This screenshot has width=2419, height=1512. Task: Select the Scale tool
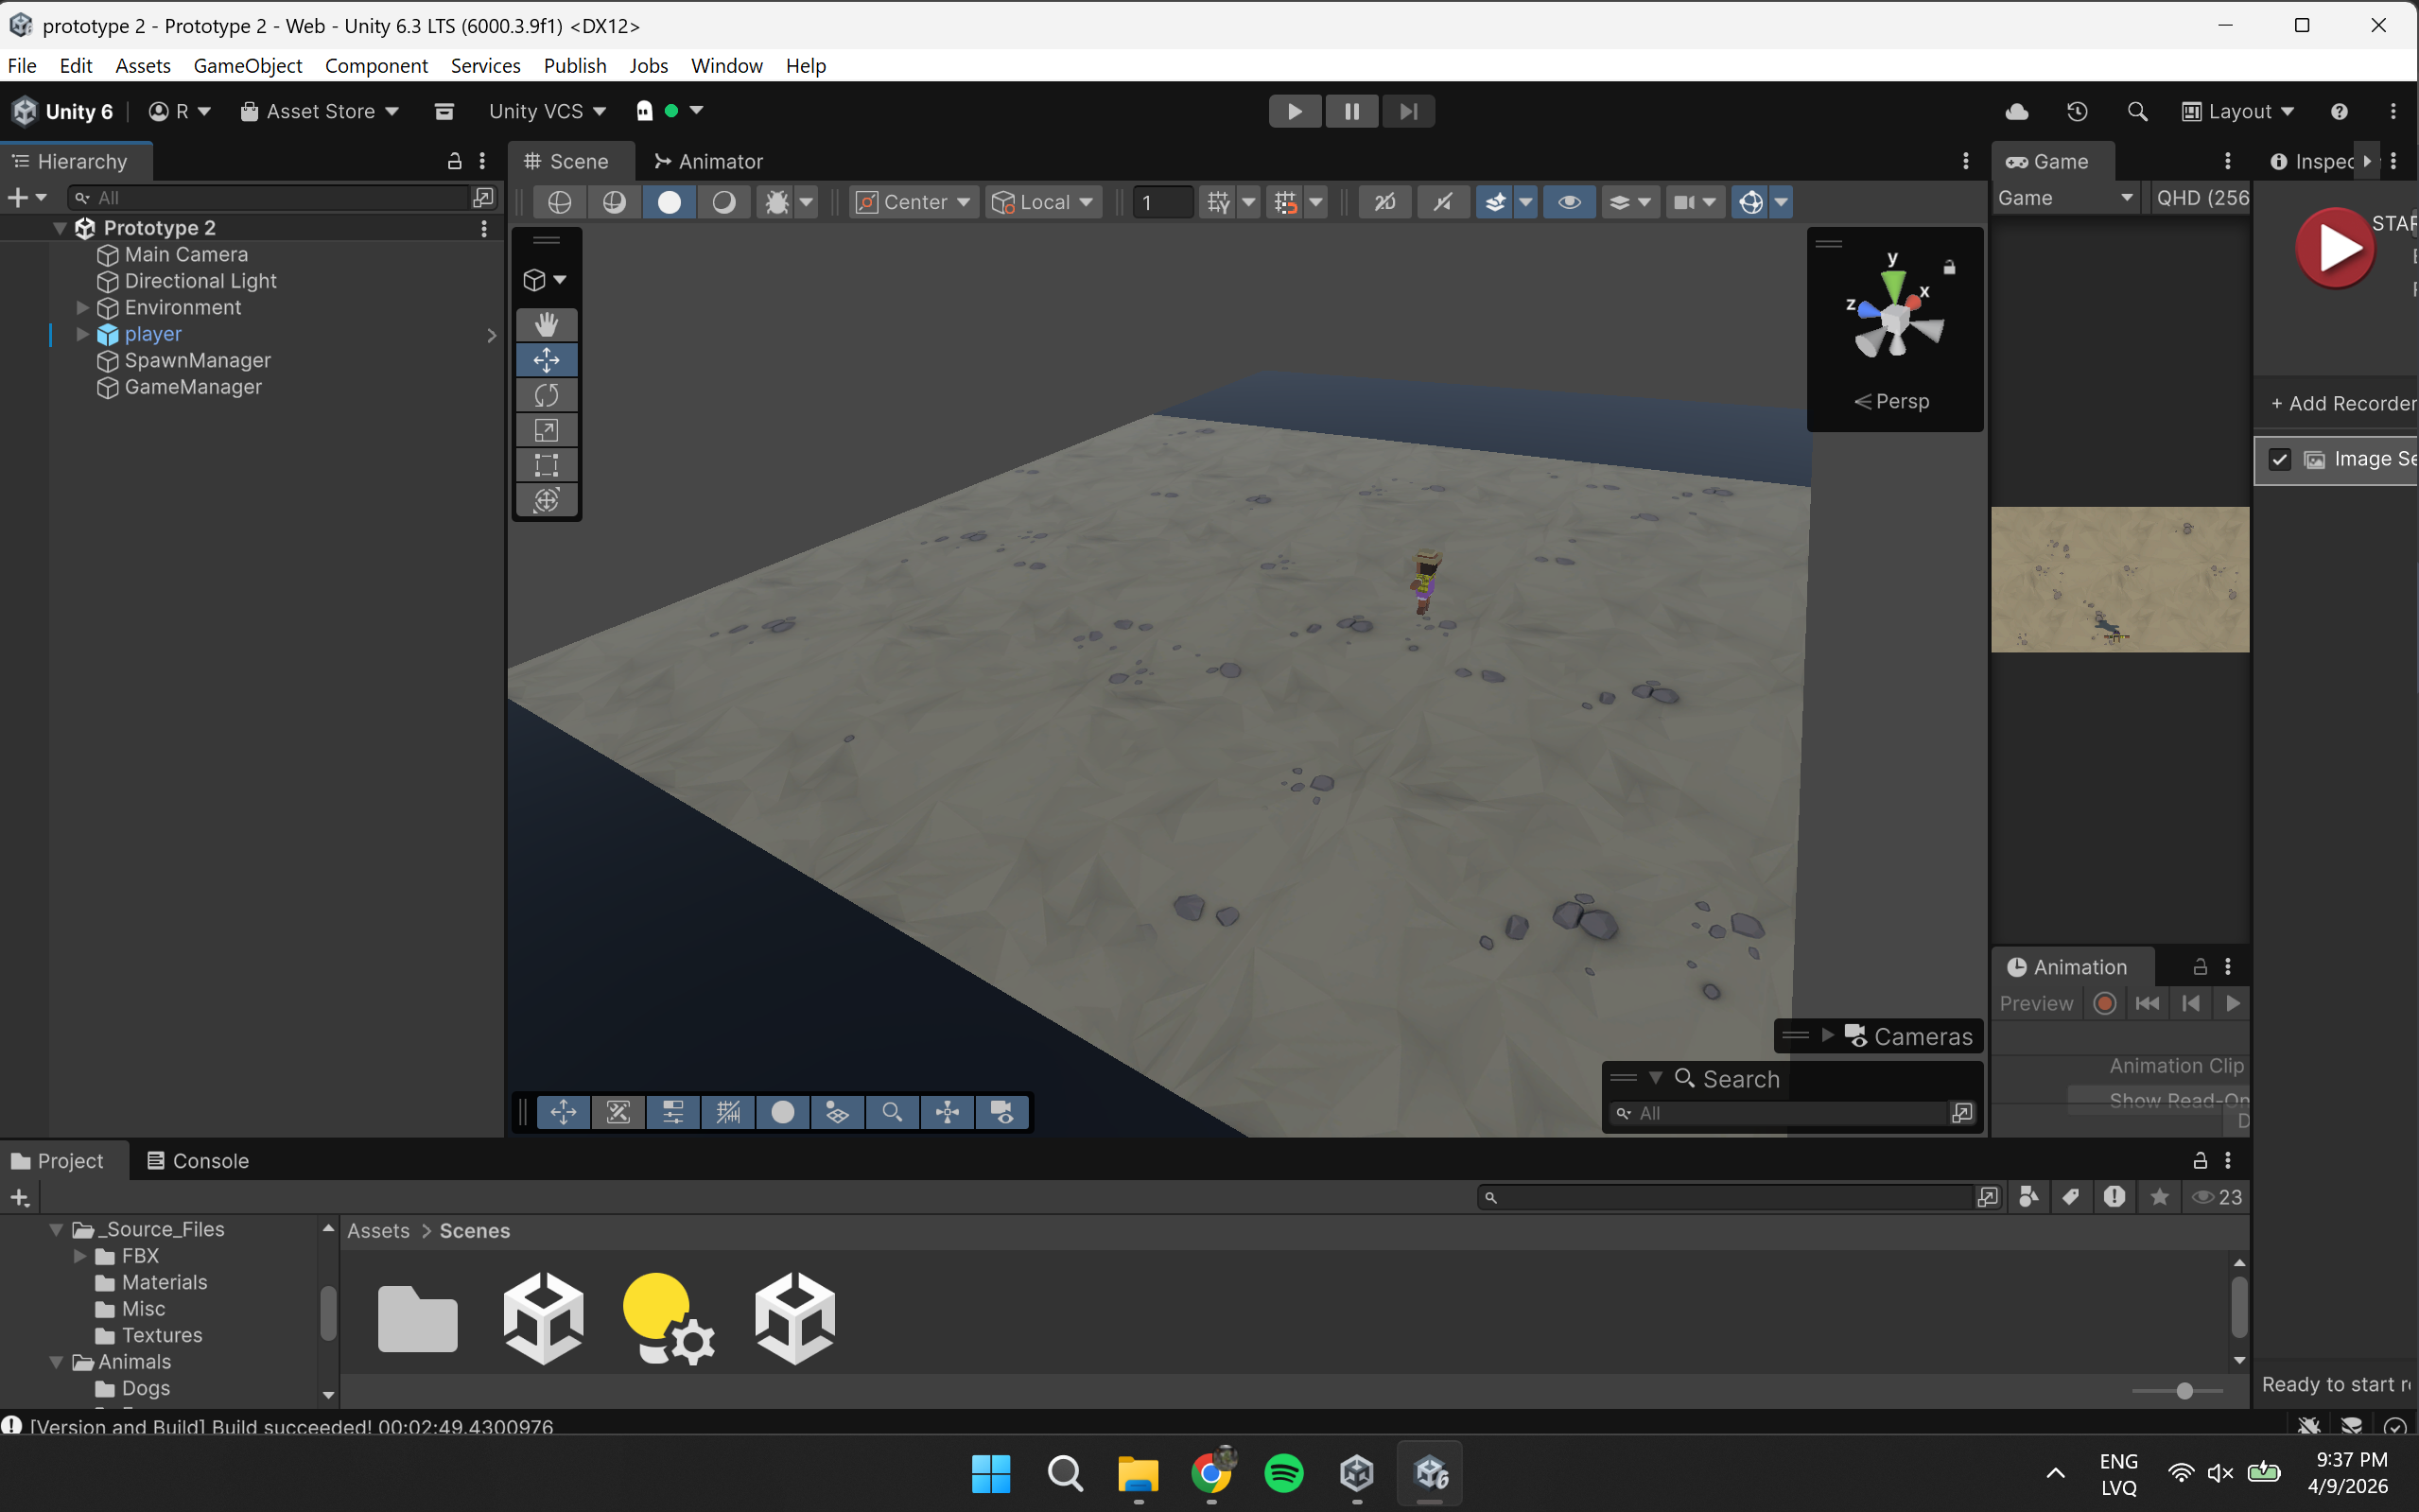click(546, 430)
